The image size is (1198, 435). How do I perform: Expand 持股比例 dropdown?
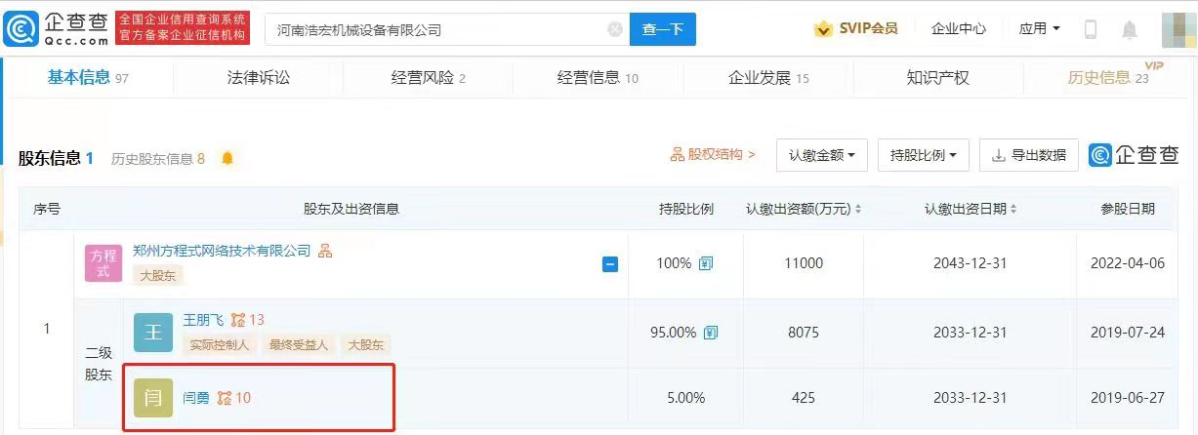pos(923,155)
